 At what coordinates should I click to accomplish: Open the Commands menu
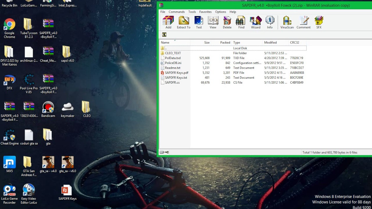point(177,12)
